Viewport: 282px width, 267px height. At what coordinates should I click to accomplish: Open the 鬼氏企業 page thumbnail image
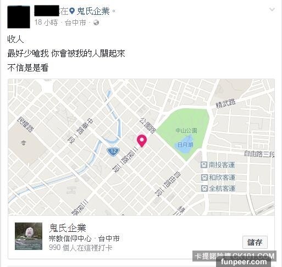(x=29, y=236)
